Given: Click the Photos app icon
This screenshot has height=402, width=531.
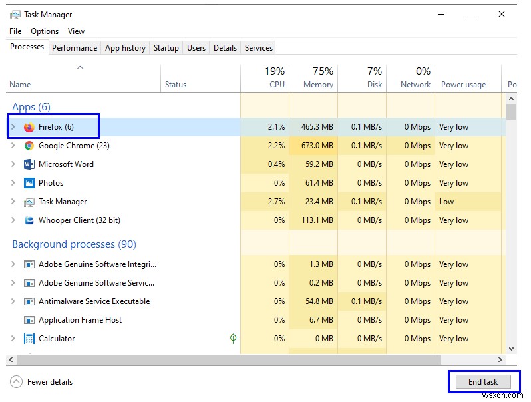Looking at the screenshot, I should (x=29, y=183).
